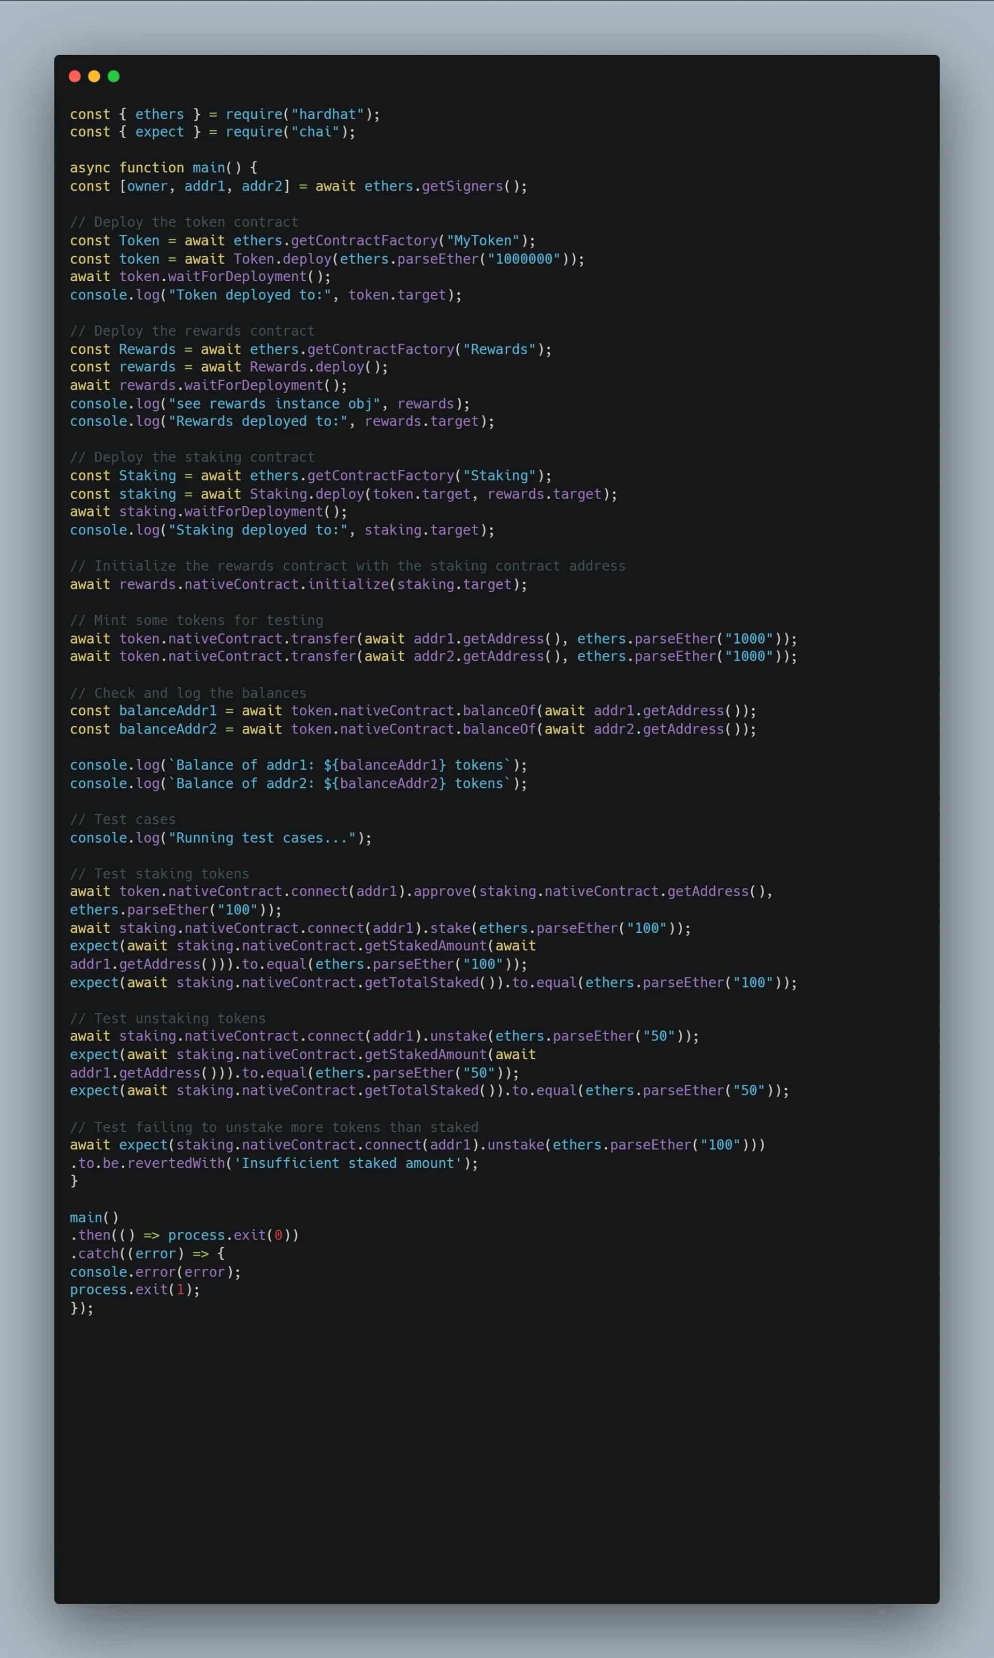Image resolution: width=994 pixels, height=1658 pixels.
Task: Click the "Staking deployed to:" log line
Action: click(x=282, y=530)
